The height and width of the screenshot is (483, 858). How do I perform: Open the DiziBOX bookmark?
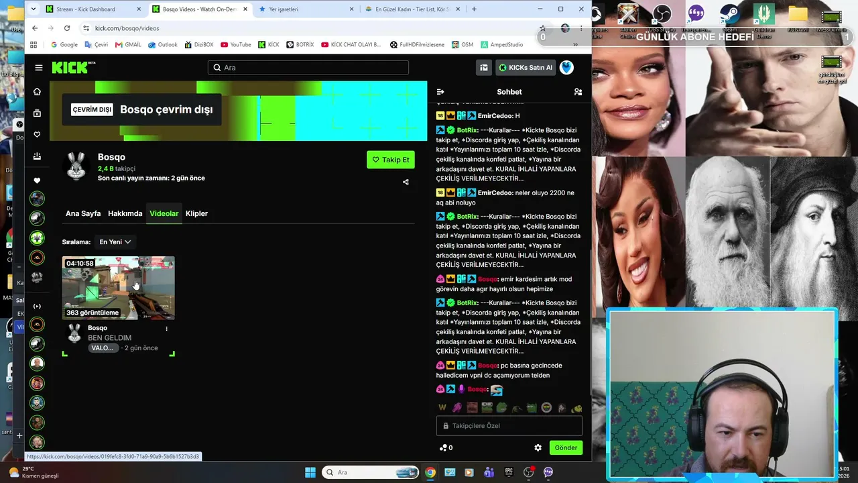click(199, 45)
